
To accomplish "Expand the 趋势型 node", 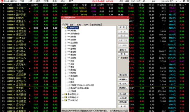I will (65, 37).
